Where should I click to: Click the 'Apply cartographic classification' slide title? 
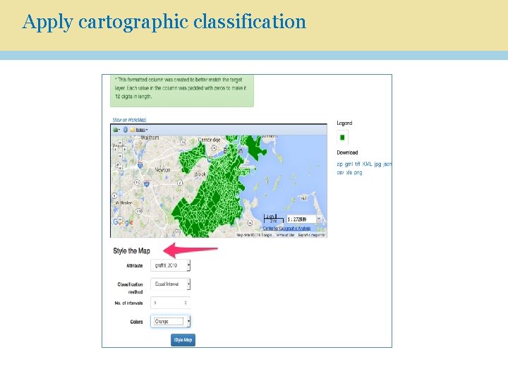click(x=164, y=23)
